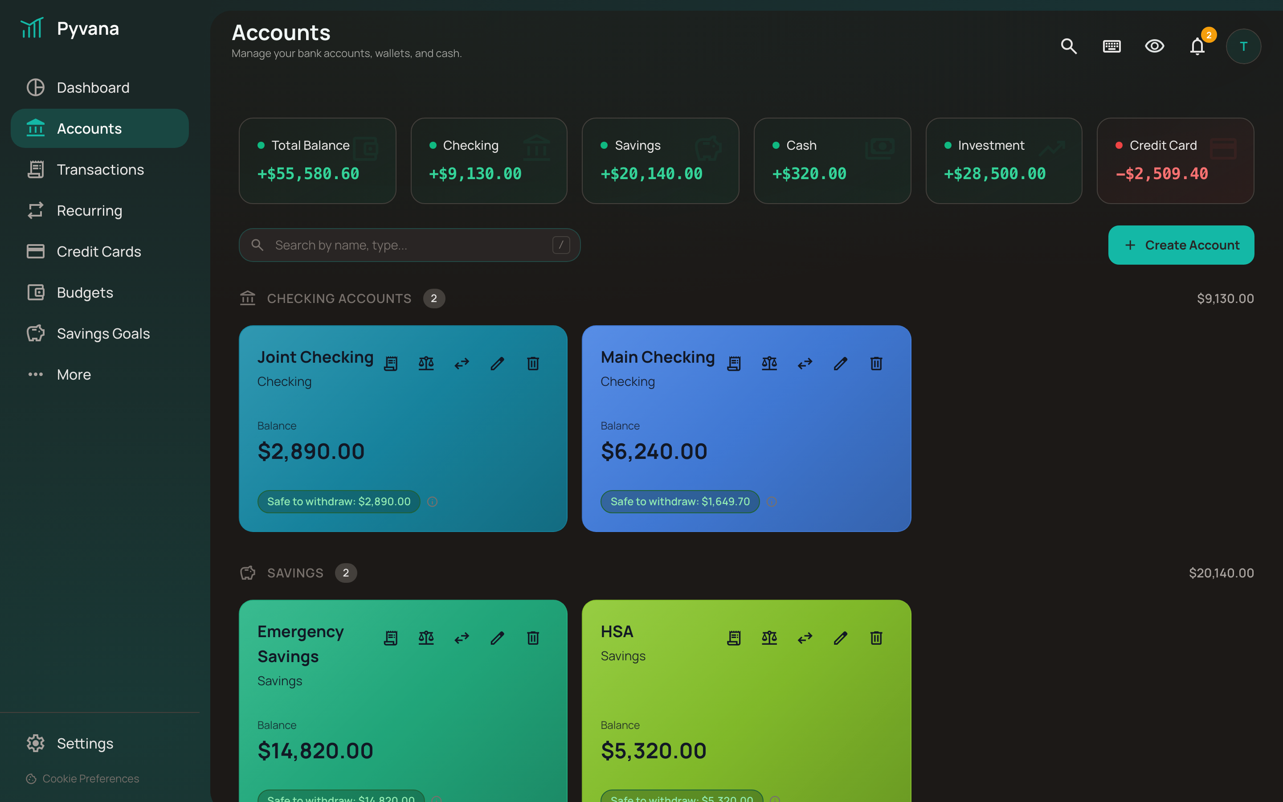Expand the More menu
1283x802 pixels.
click(100, 374)
